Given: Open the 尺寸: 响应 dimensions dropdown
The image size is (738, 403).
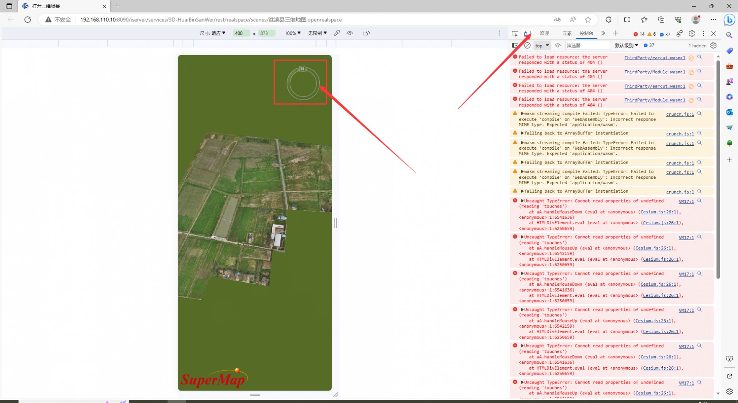Looking at the screenshot, I should pos(212,33).
